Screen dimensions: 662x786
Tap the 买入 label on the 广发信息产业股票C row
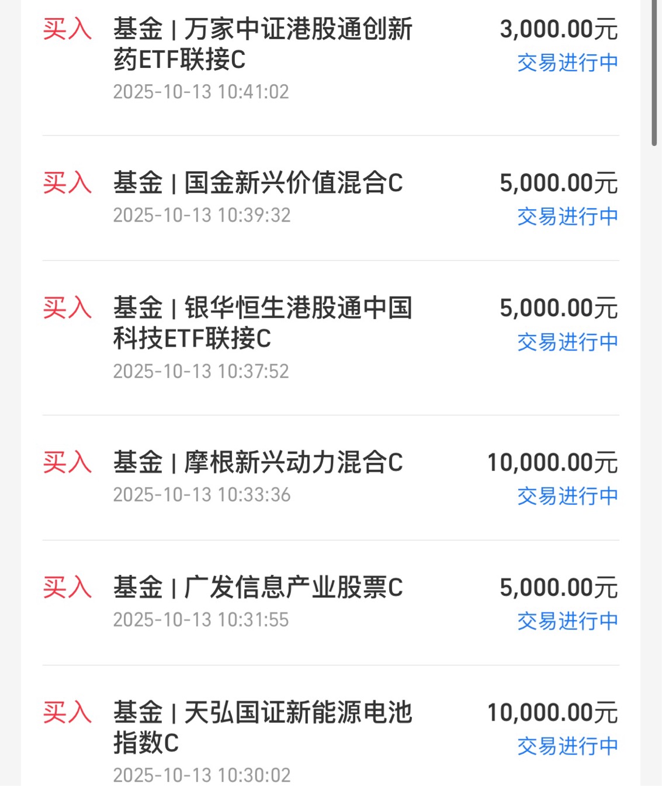67,587
